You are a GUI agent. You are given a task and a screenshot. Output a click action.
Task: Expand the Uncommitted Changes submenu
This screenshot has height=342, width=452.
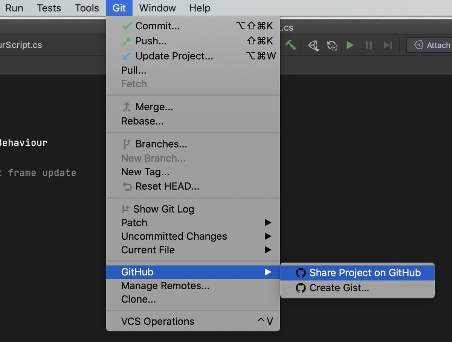tap(174, 236)
